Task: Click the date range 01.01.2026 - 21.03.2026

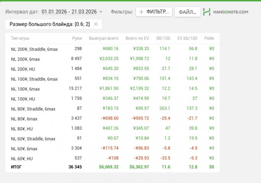Action: point(69,12)
